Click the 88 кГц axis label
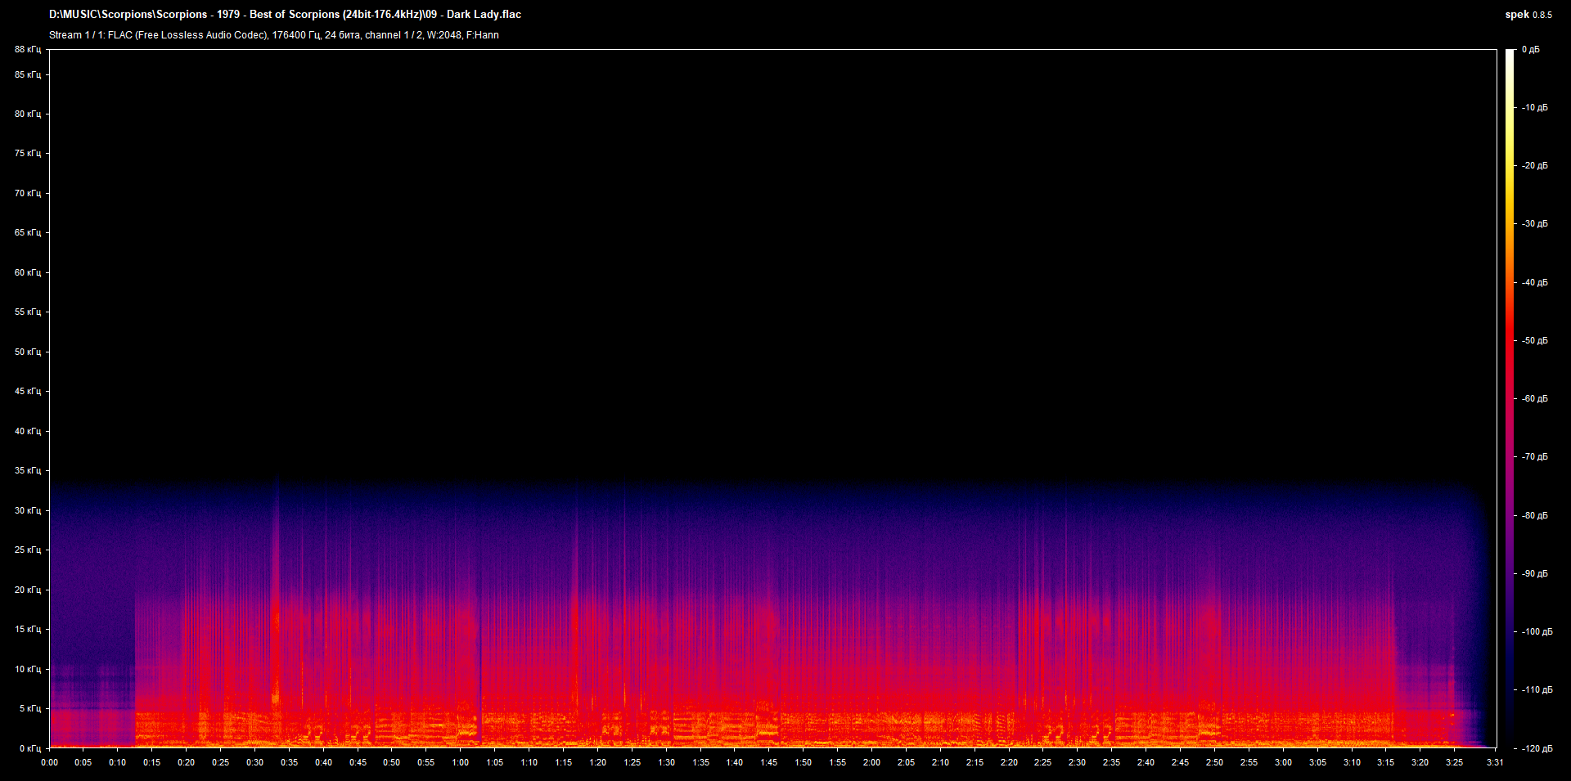The width and height of the screenshot is (1571, 781). (28, 49)
